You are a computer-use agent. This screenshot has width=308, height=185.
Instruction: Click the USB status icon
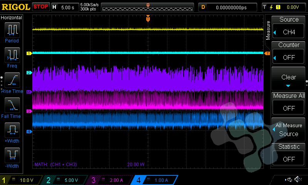(288, 180)
